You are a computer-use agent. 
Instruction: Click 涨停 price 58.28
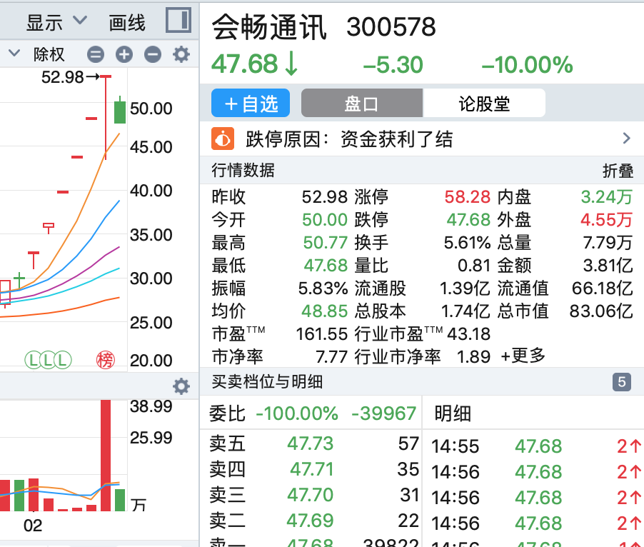(468, 196)
